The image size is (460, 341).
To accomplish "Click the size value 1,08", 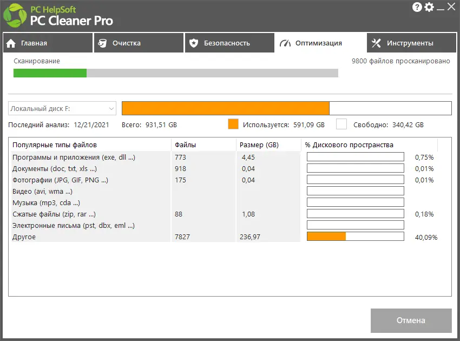I will coord(248,214).
